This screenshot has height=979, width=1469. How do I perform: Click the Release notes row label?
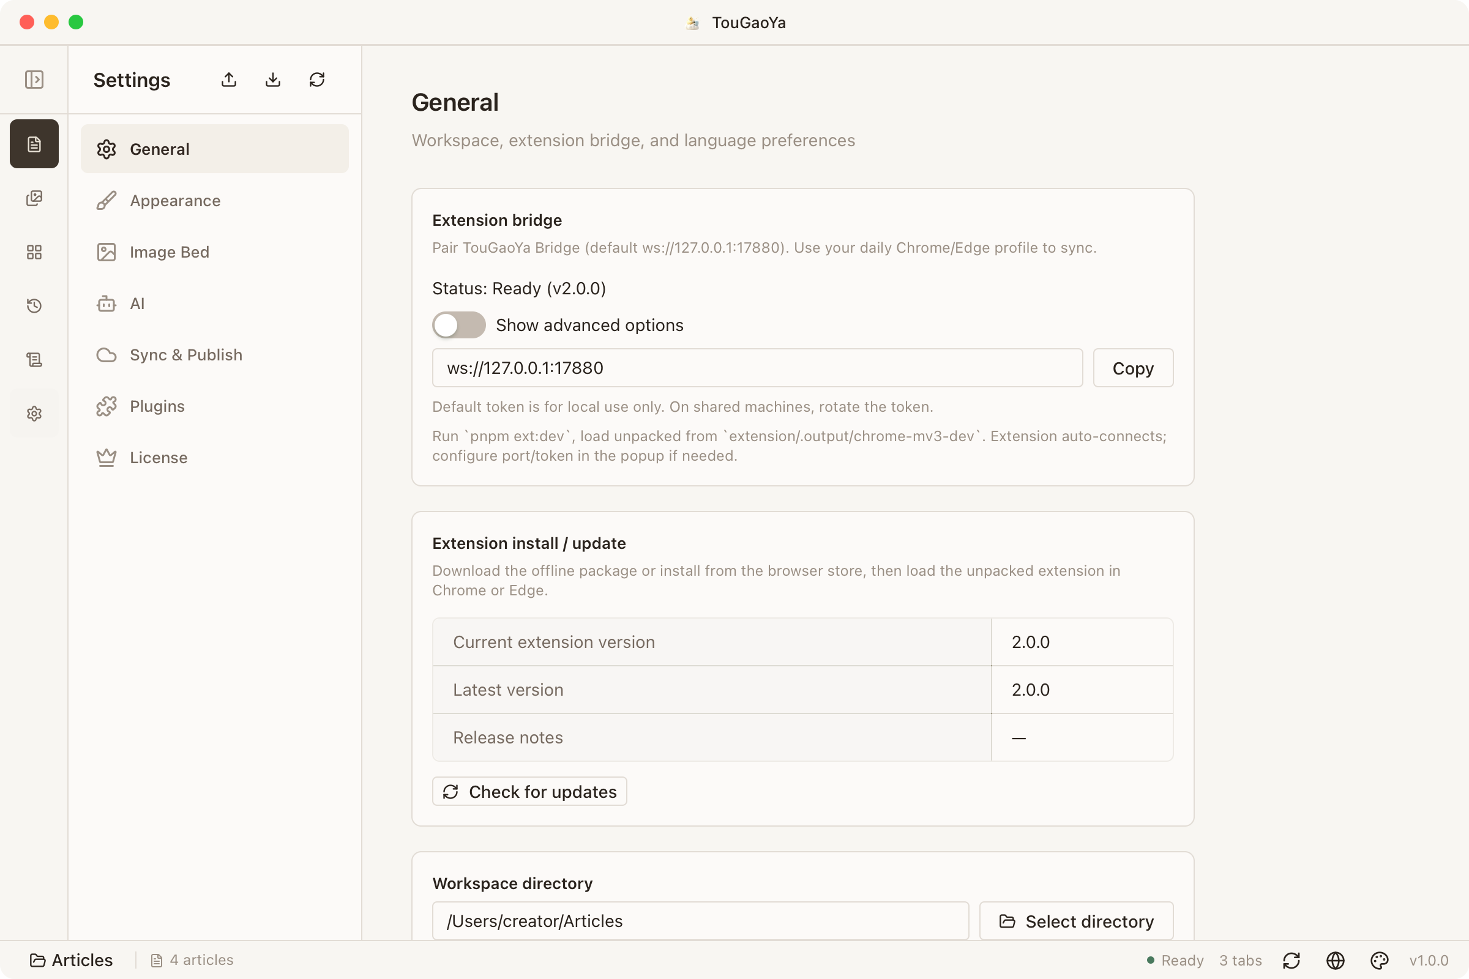click(508, 737)
